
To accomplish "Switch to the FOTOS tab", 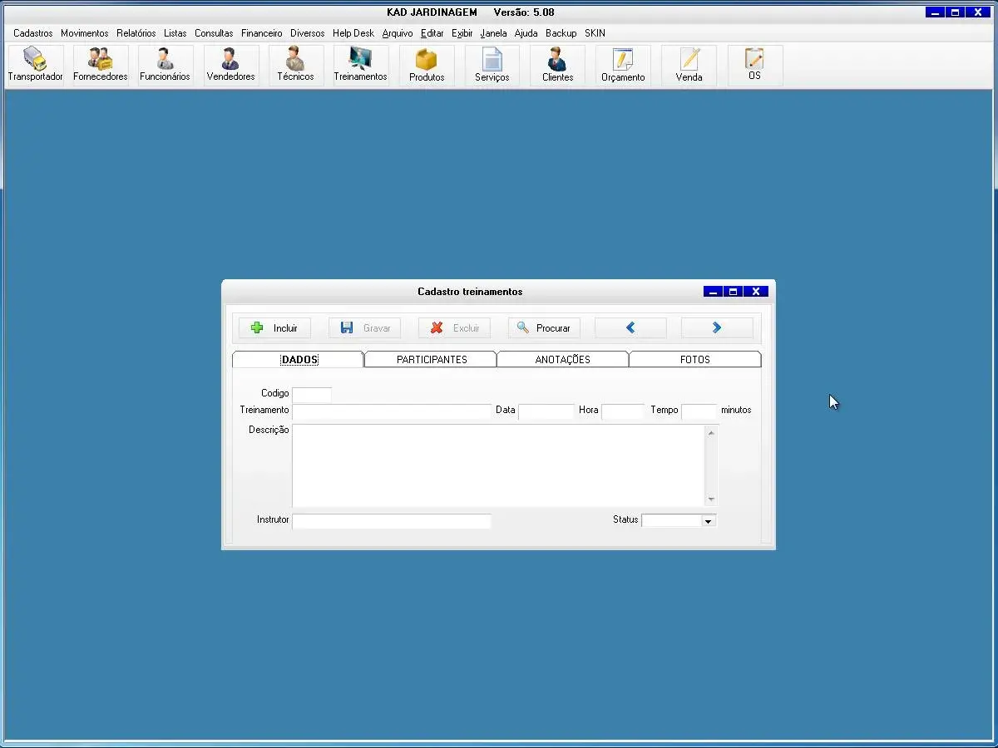I will (x=694, y=360).
